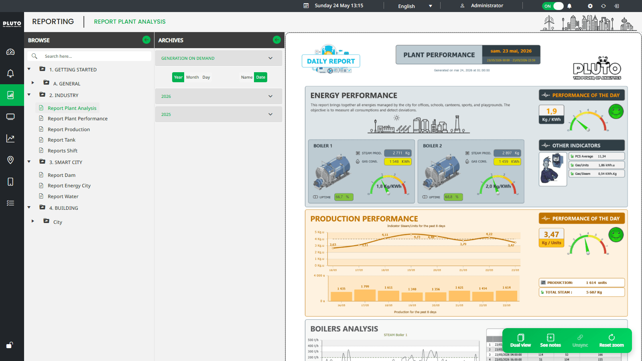Collapse the 2. Industry folder arrow
This screenshot has width=642, height=361.
(29, 95)
